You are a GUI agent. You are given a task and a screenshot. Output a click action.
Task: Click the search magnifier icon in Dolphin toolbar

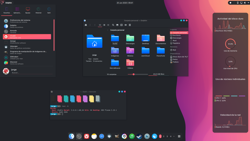click(113, 25)
